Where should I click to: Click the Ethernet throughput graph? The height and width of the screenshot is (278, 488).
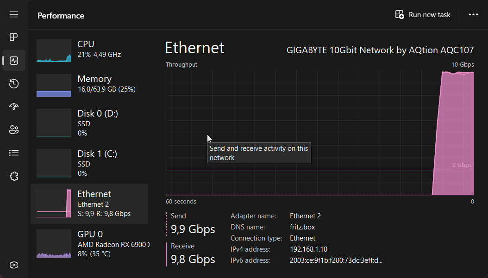[x=319, y=116]
